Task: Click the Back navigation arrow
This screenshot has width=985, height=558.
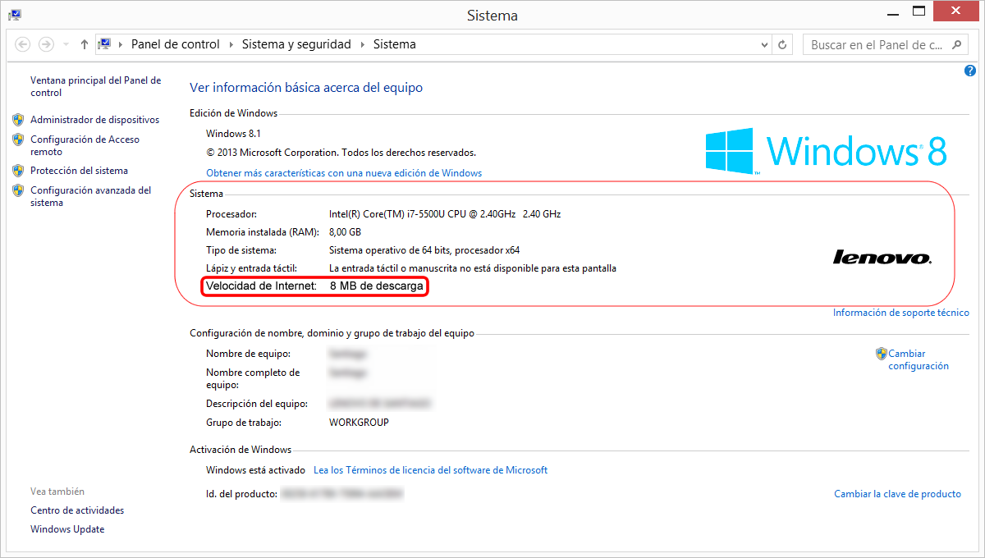Action: point(23,44)
